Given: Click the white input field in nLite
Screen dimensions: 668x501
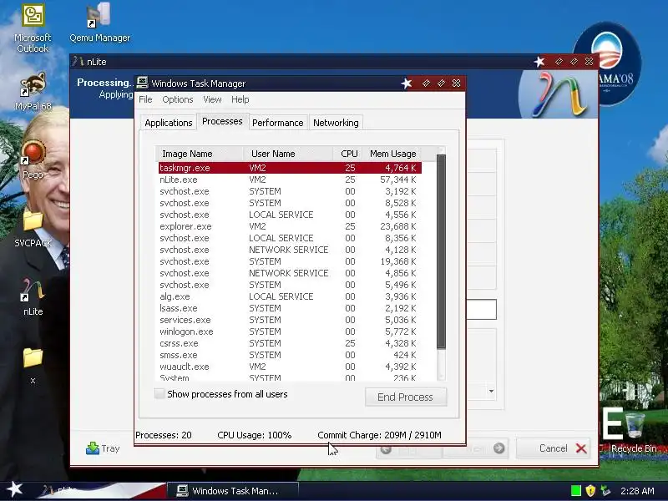Looking at the screenshot, I should click(x=482, y=309).
